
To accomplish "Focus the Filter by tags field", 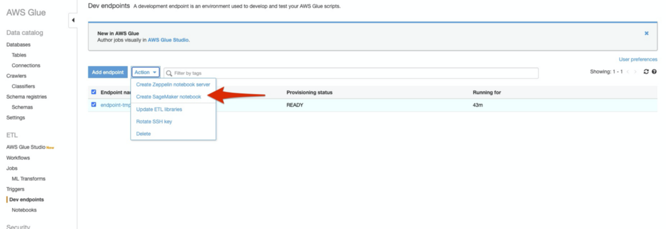I will [351, 73].
